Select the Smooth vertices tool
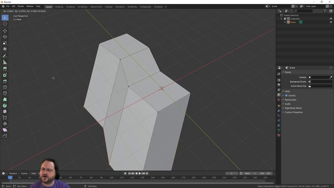334x188 pixels. 5,111
